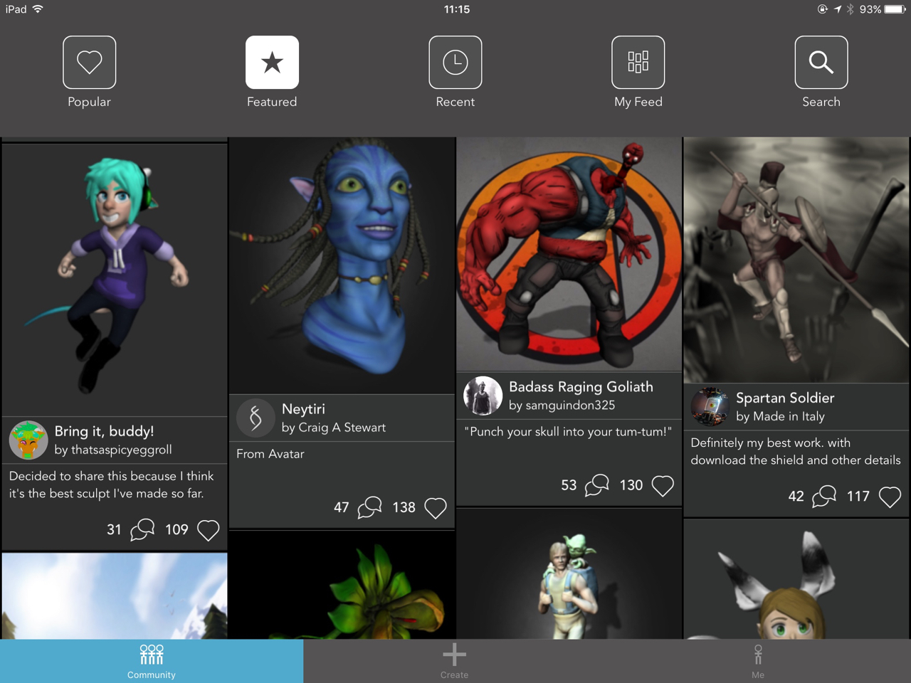The image size is (911, 683).
Task: Open author link samguindon325
Action: pos(562,406)
